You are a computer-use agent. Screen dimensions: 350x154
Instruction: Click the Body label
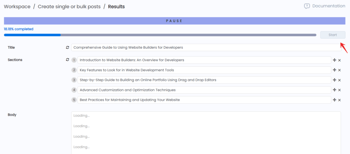click(x=12, y=115)
